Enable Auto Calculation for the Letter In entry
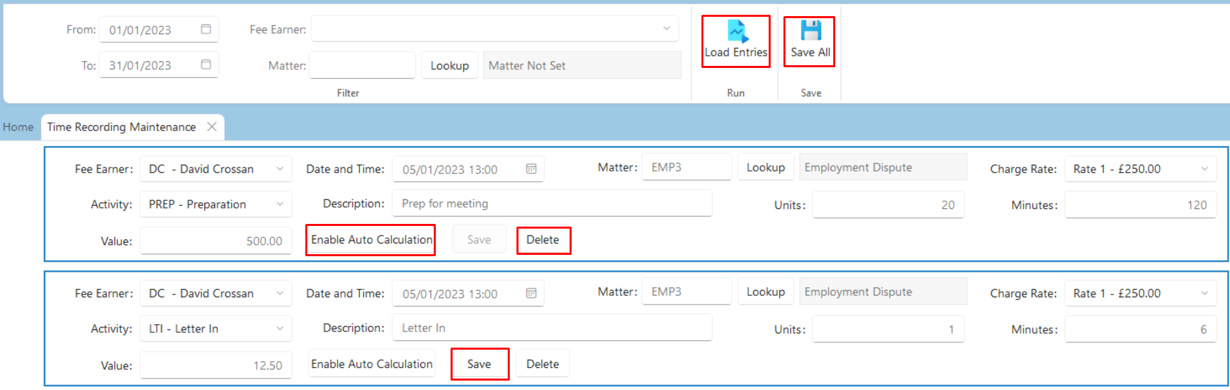The height and width of the screenshot is (390, 1230). tap(371, 364)
